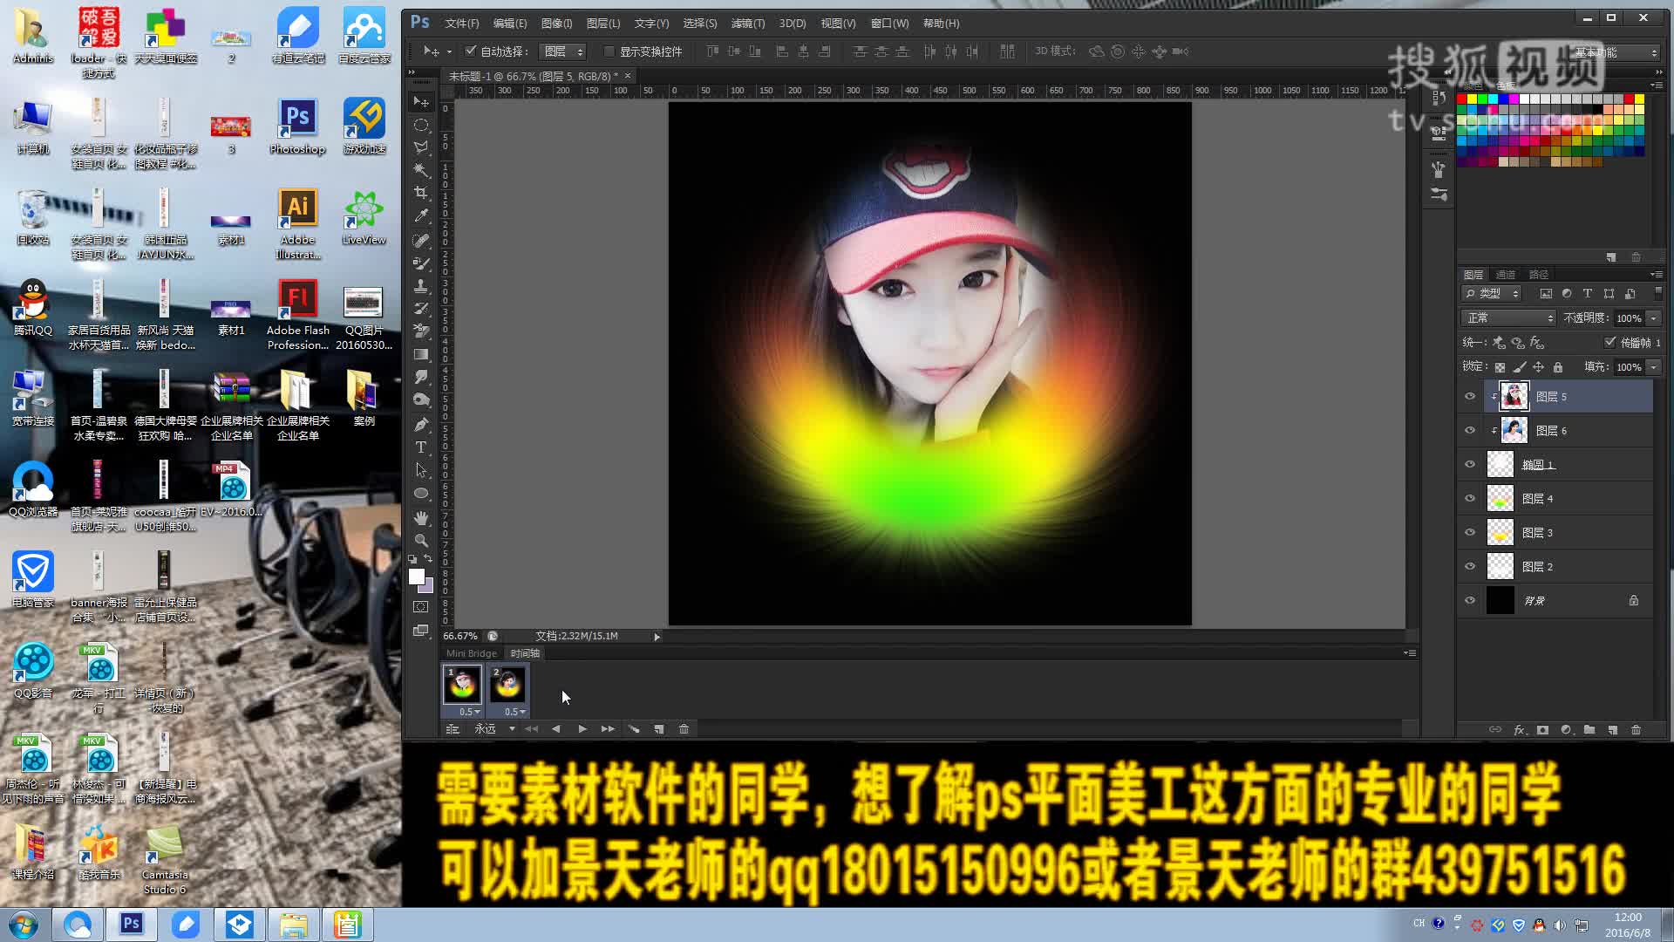
Task: Select the Crop tool
Action: tap(421, 193)
